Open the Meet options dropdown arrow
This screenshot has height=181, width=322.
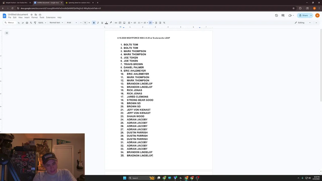point(293,15)
